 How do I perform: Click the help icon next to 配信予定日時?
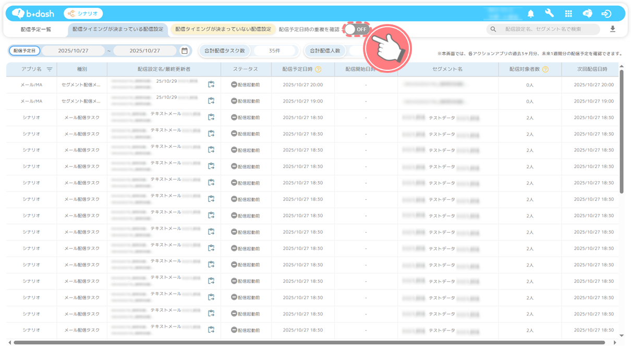[x=318, y=69]
